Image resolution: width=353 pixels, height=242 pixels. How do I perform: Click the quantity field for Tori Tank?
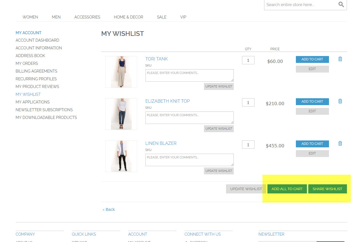(x=248, y=60)
